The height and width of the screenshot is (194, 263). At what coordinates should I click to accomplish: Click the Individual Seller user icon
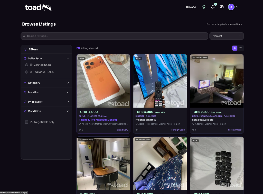click(x=31, y=72)
